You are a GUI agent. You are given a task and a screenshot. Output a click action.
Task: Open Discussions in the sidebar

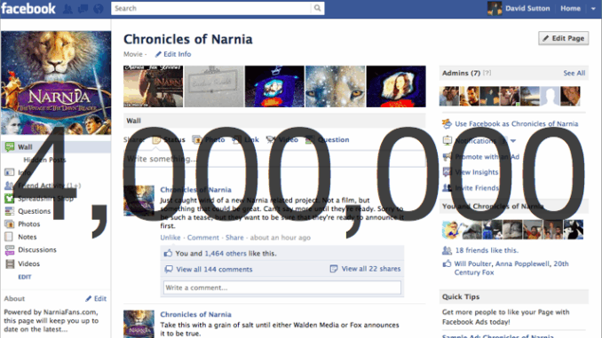point(37,250)
